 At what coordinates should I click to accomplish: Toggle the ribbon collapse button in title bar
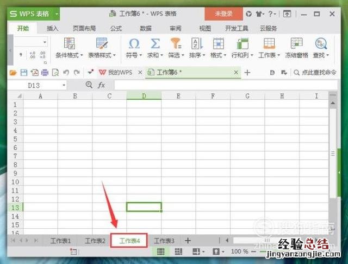pyautogui.click(x=287, y=14)
